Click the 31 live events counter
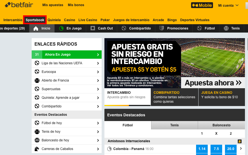Viewport: 248px width, 155px height. pyautogui.click(x=37, y=55)
